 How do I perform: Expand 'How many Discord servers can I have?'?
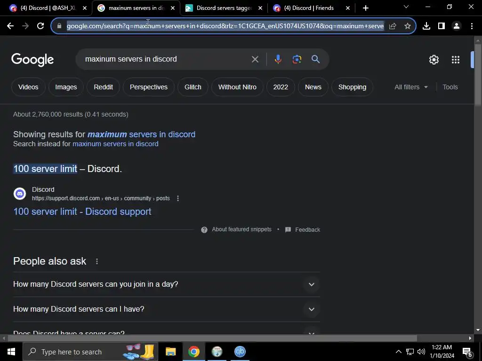167,309
